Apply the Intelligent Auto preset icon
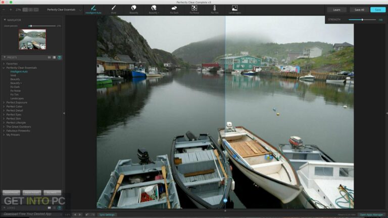The width and height of the screenshot is (388, 218). pyautogui.click(x=93, y=10)
